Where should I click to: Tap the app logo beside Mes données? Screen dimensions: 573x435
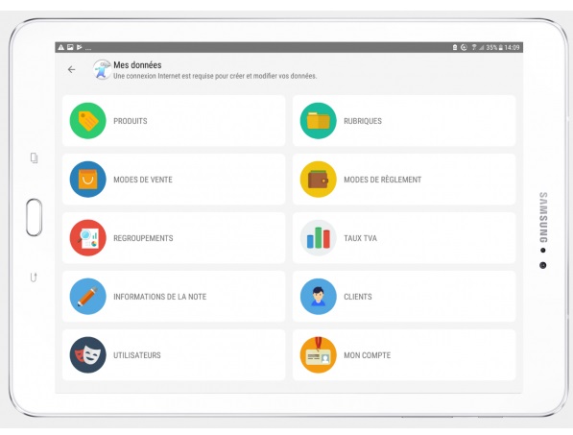point(102,69)
